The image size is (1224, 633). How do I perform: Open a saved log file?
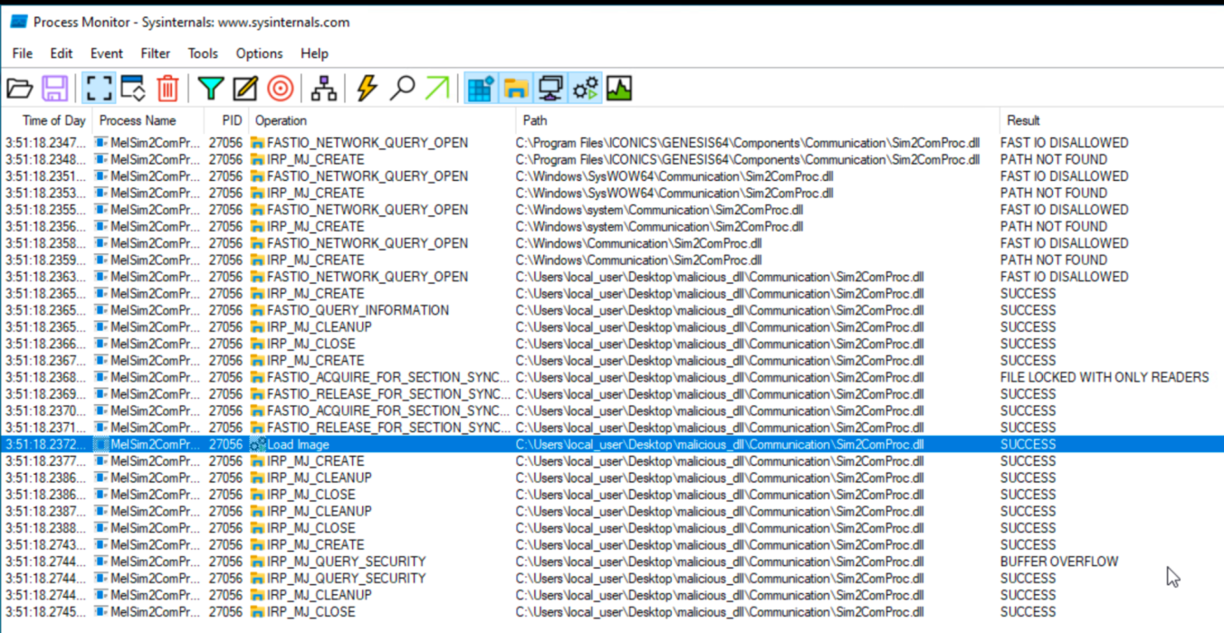tap(20, 88)
